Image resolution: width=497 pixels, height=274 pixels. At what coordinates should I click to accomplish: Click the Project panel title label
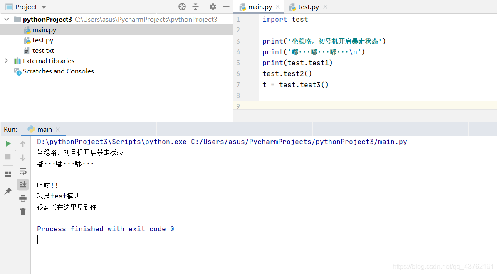pos(26,7)
